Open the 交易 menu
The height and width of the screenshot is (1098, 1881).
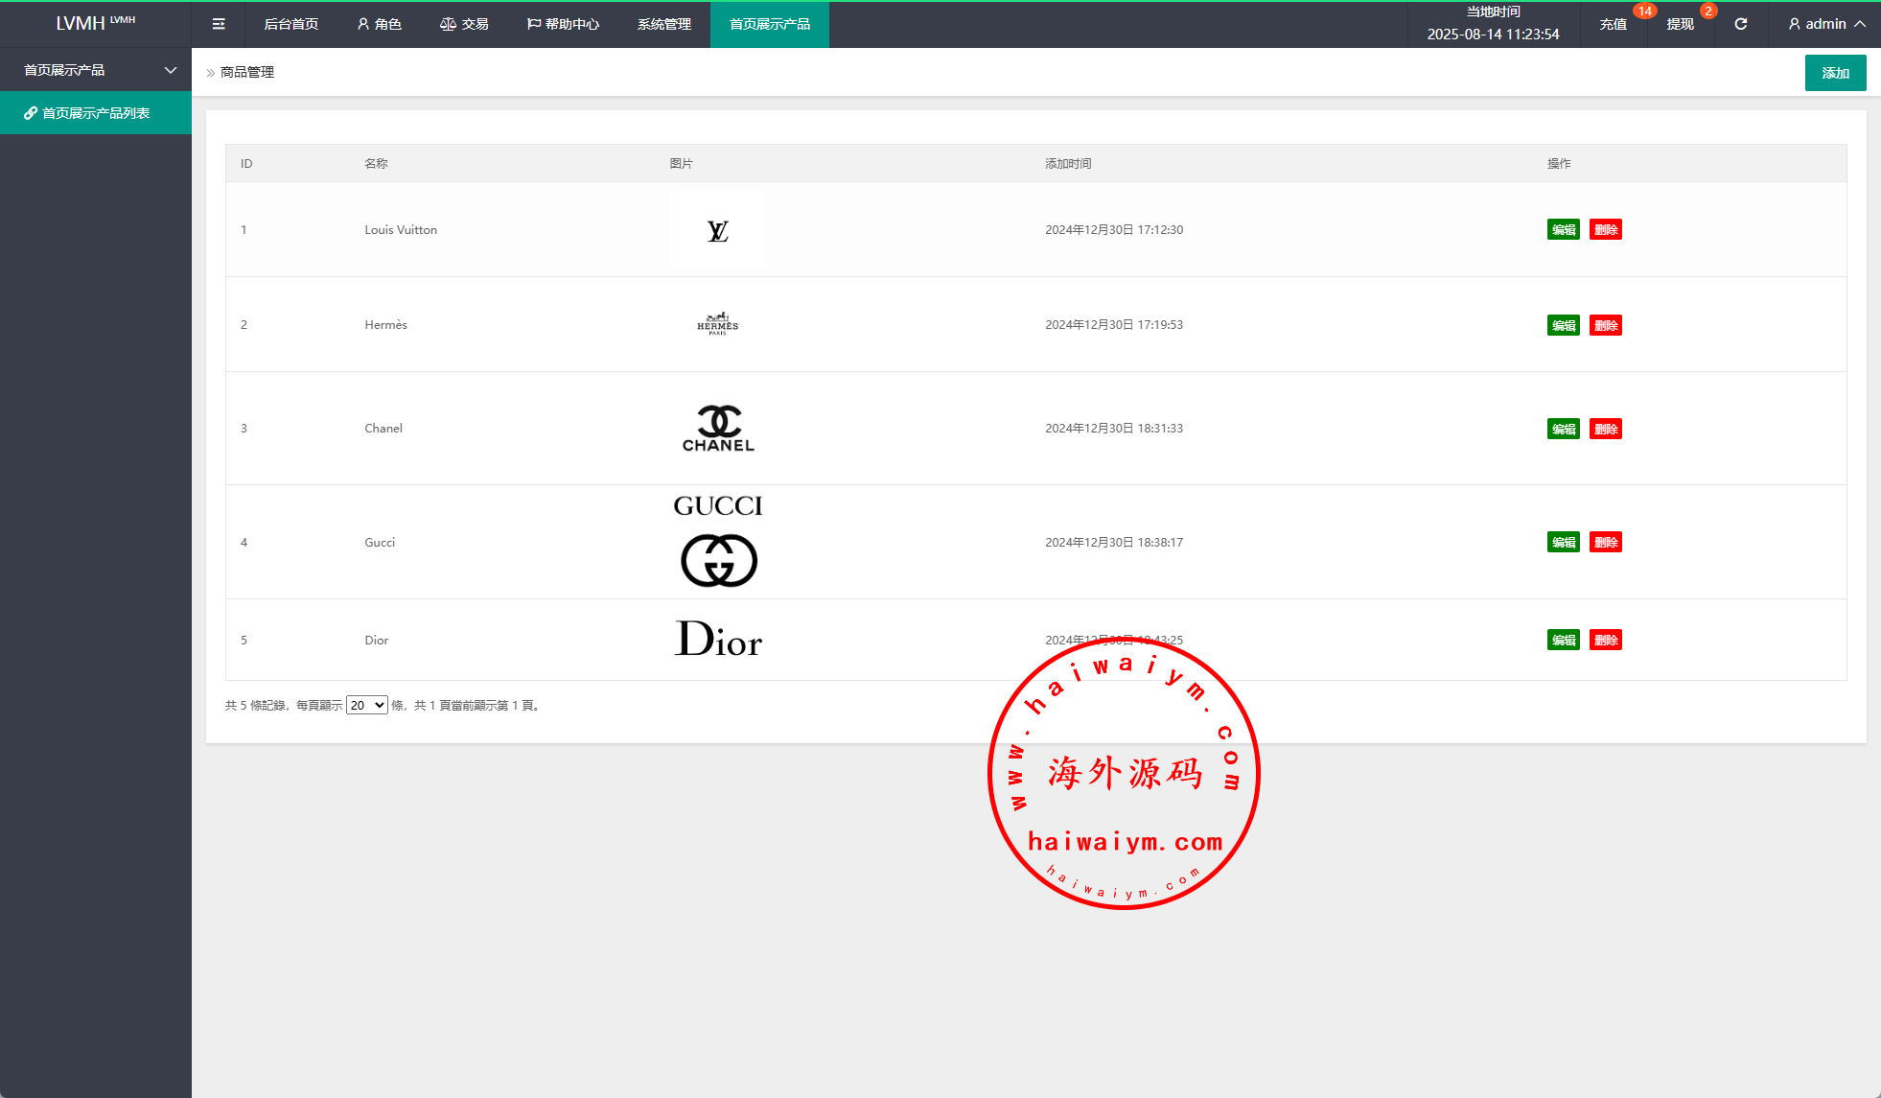tap(464, 24)
